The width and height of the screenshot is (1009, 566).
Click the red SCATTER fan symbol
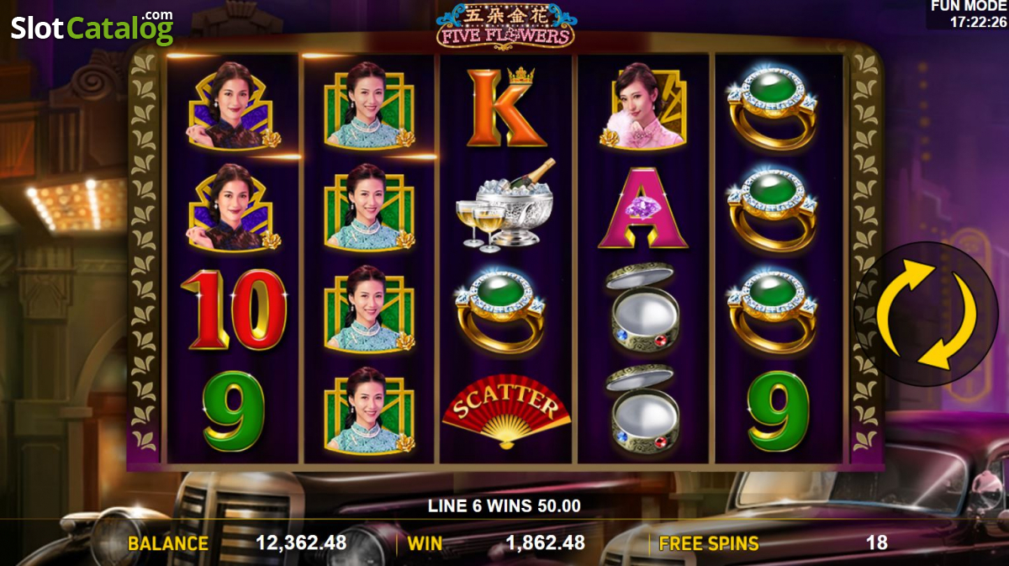[506, 412]
